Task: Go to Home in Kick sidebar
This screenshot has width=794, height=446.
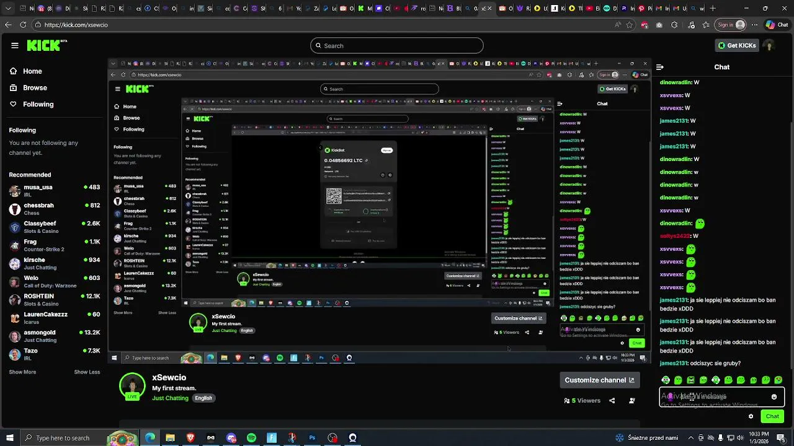Action: coord(26,71)
